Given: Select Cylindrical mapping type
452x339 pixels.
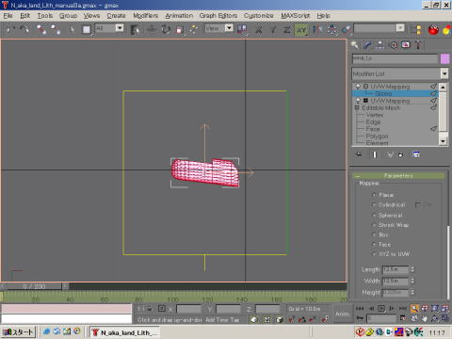Looking at the screenshot, I should [389, 204].
